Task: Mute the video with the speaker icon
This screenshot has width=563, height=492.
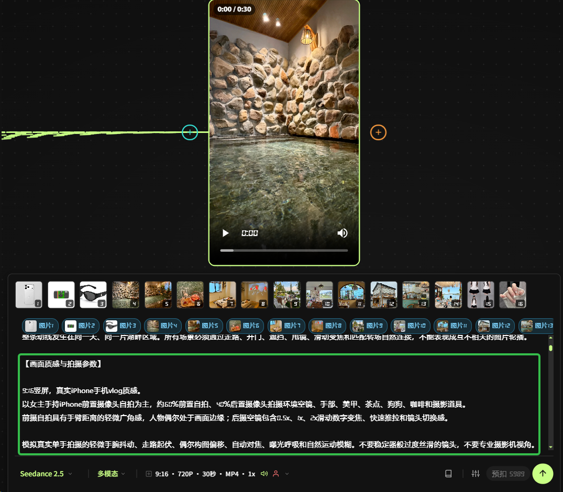Action: point(342,233)
